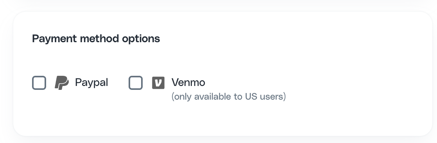Click the word Paypal beside its logo
This screenshot has height=143, width=437.
(91, 83)
